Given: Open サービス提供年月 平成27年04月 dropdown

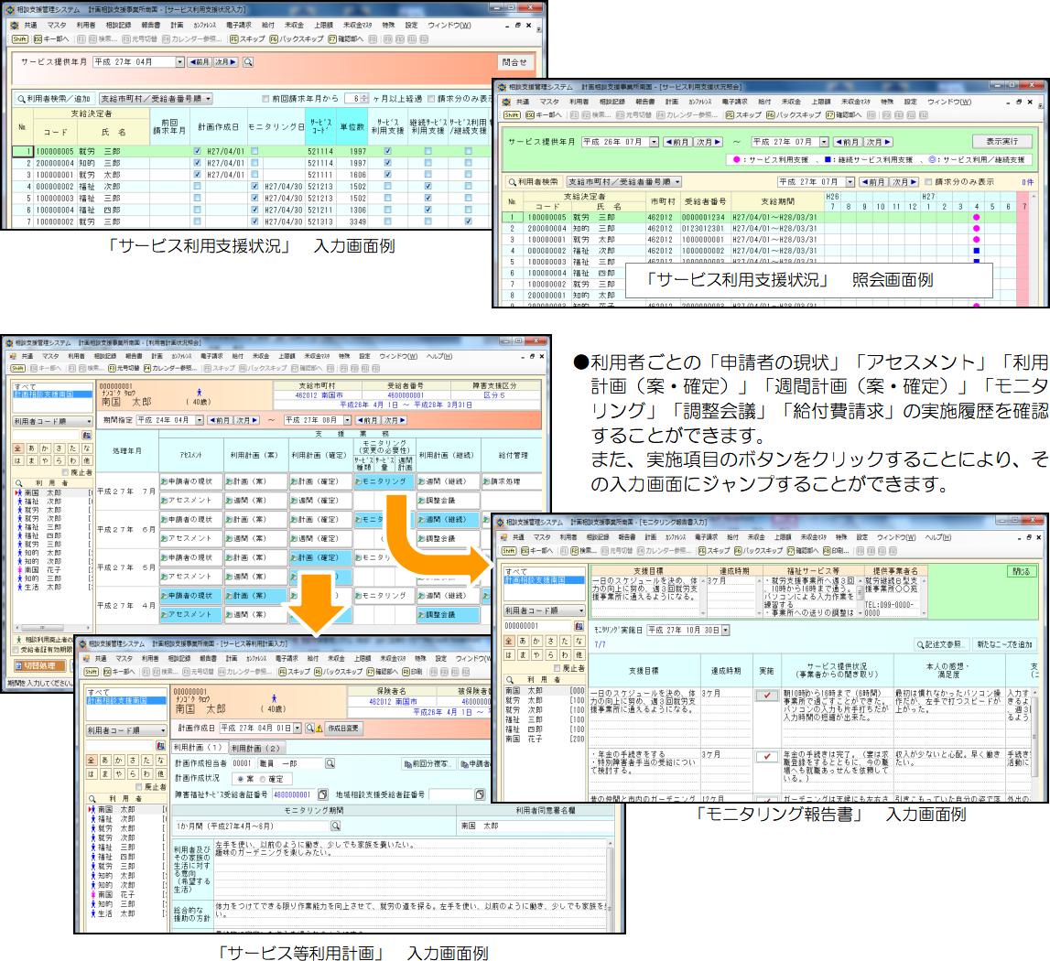Looking at the screenshot, I should 179,62.
